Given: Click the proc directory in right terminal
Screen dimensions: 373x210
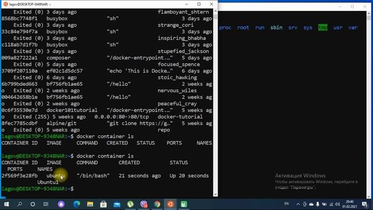Looking at the screenshot, I should pos(225,27).
